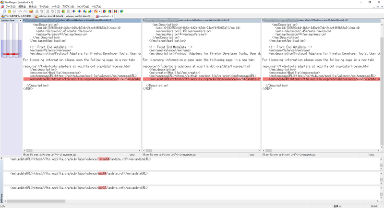Open the 編集 (Edit) menu
Viewport: 384px width, 208px height.
tap(22, 7)
